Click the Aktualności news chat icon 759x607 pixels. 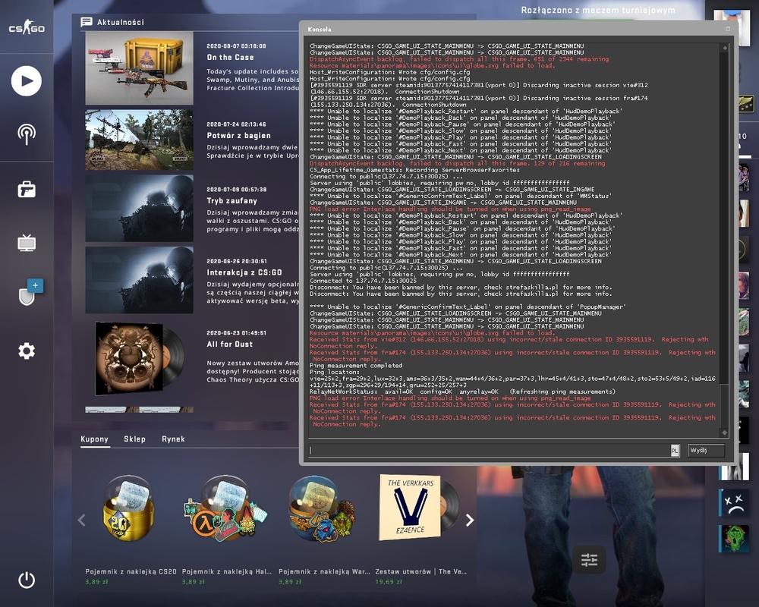87,22
